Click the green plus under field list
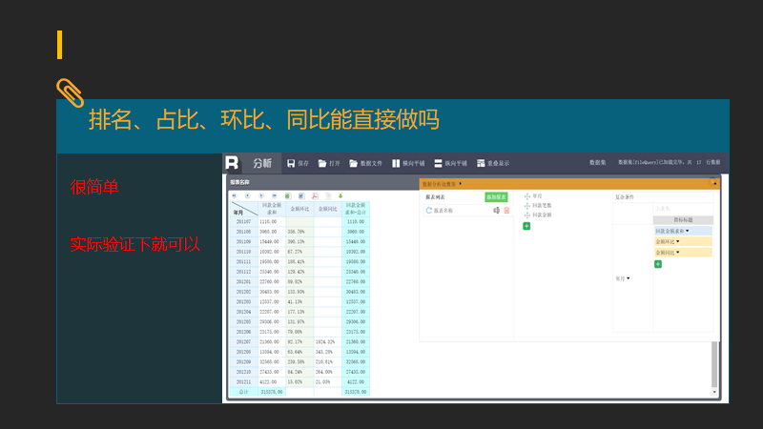763x429 pixels. pyautogui.click(x=526, y=226)
